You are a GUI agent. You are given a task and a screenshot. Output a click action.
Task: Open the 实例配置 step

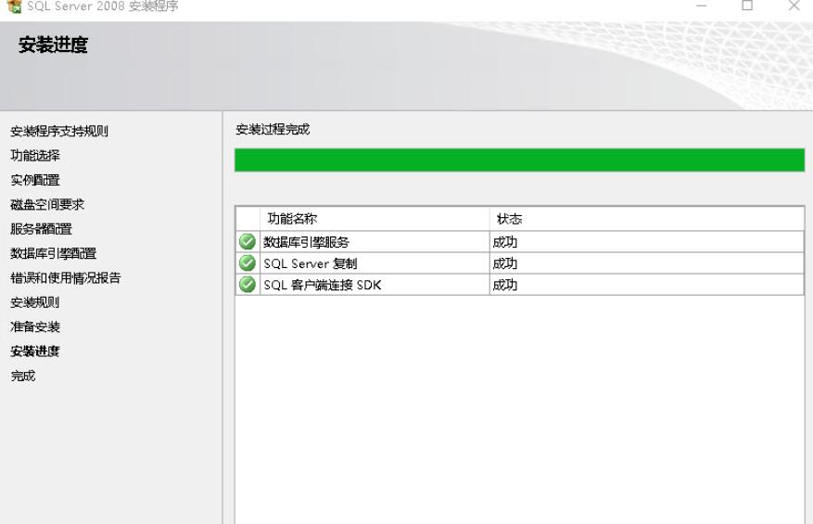click(x=34, y=180)
